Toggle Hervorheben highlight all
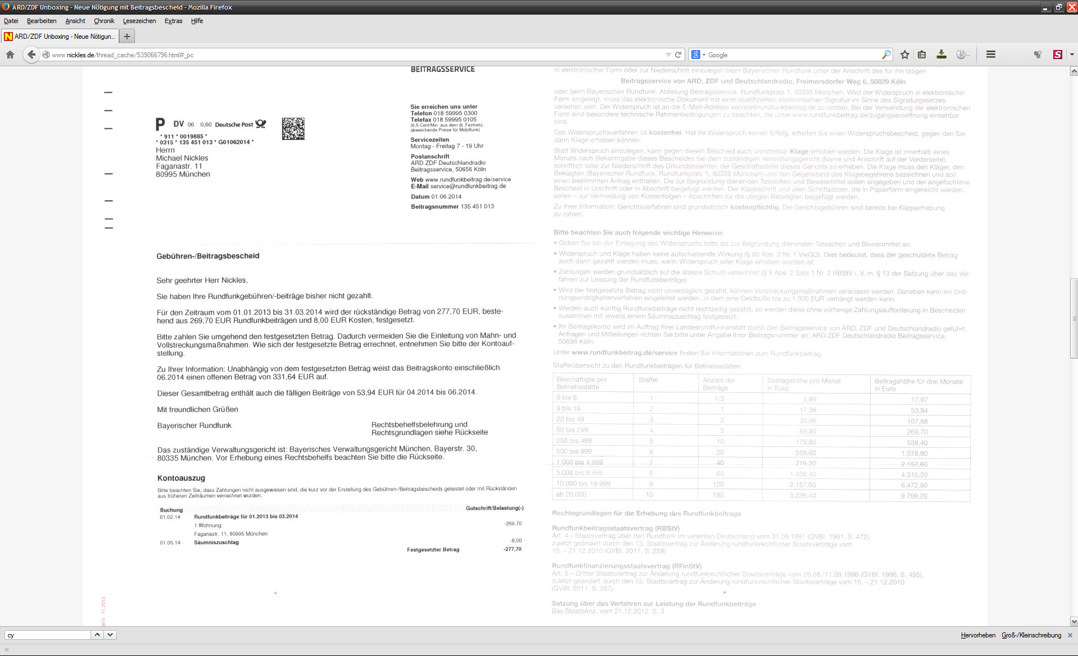The image size is (1078, 656). click(978, 635)
